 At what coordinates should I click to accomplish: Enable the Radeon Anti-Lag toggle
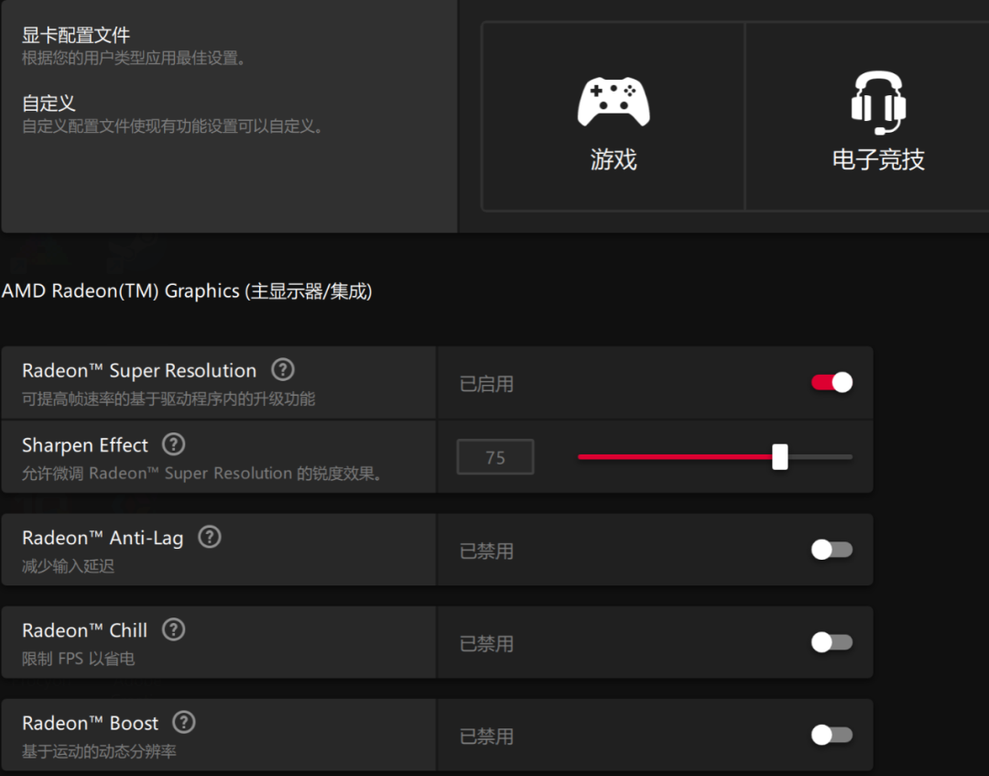[x=831, y=550]
